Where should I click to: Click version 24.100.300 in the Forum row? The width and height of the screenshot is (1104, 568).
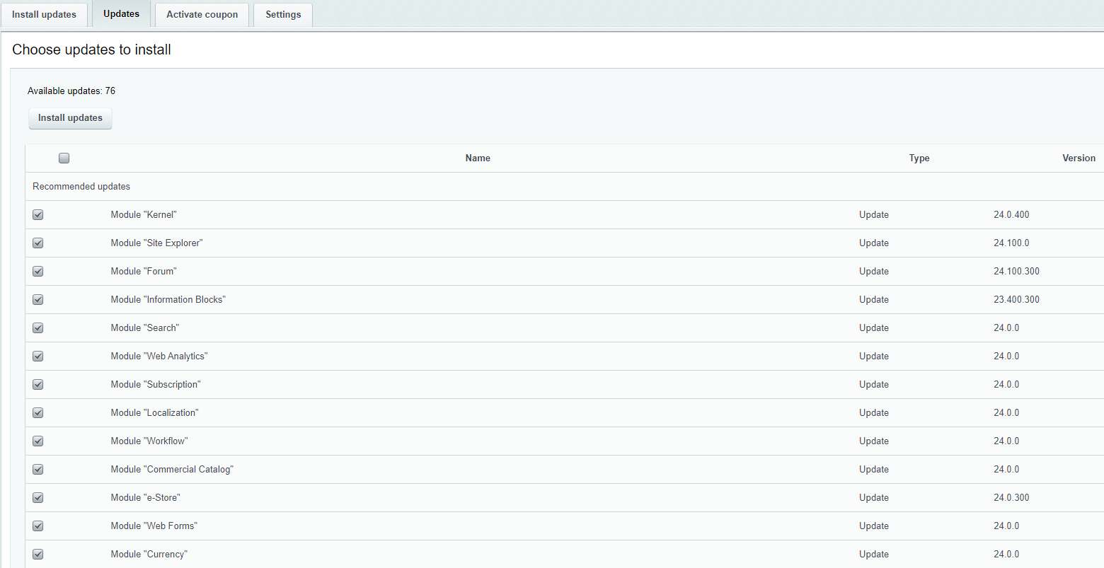(1016, 272)
